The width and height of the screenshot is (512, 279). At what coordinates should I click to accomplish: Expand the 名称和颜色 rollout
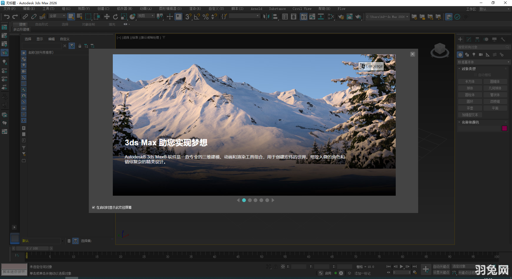pos(470,122)
